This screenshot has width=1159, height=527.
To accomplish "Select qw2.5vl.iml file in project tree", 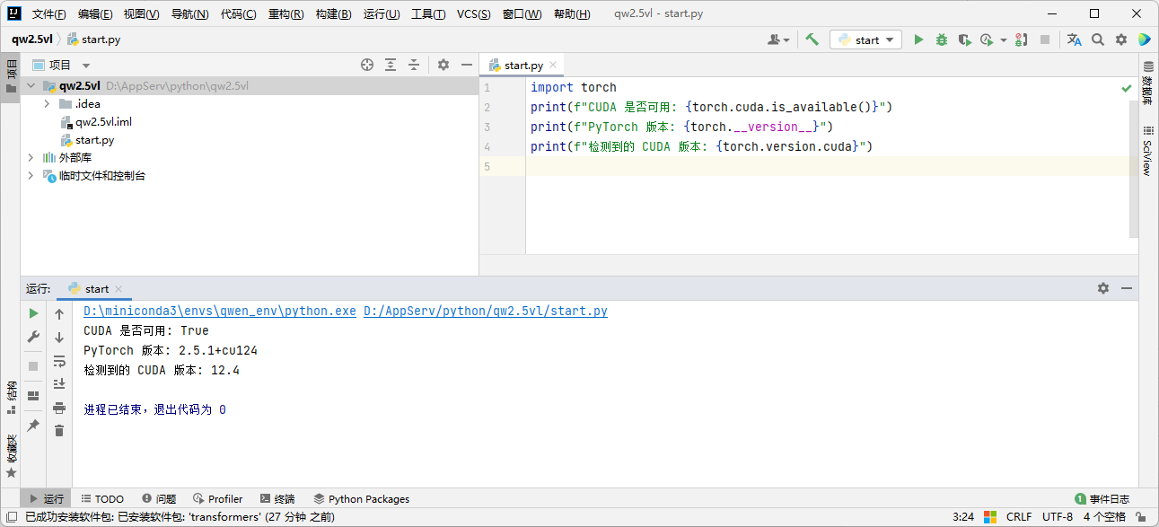I will pos(103,122).
